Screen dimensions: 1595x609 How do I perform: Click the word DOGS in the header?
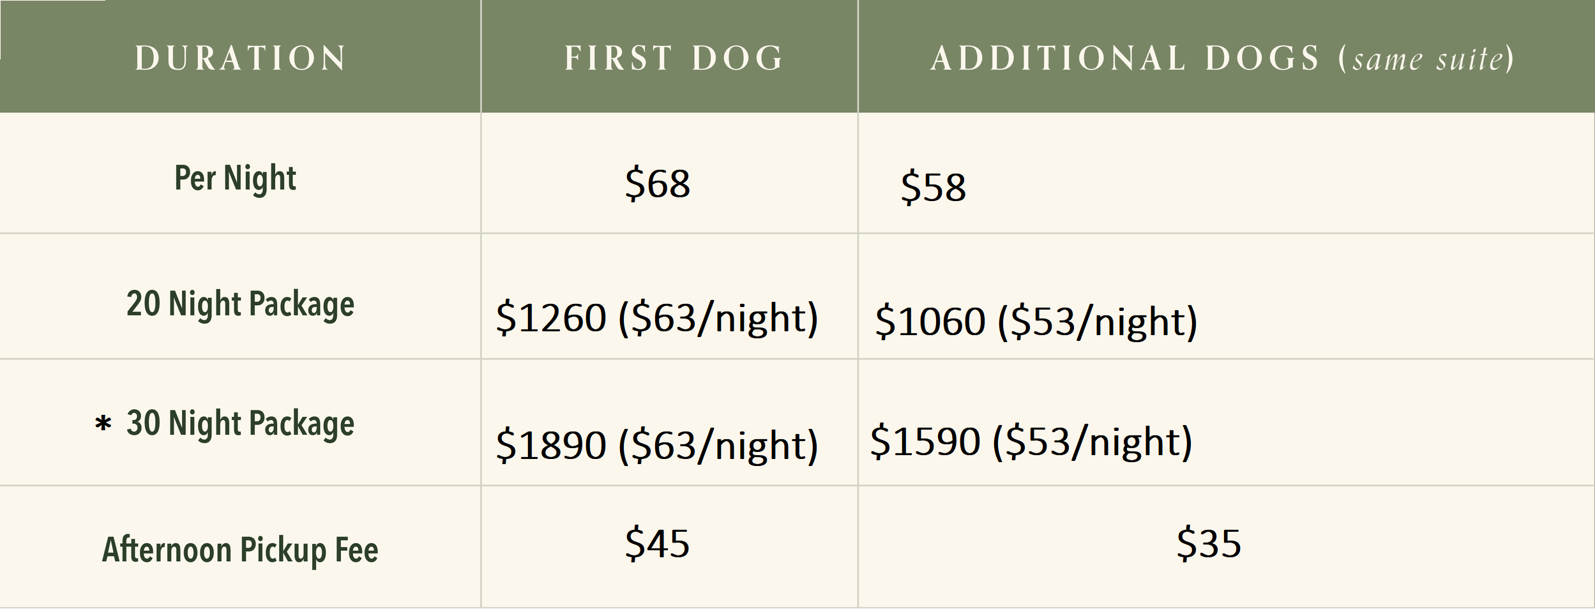(1262, 58)
